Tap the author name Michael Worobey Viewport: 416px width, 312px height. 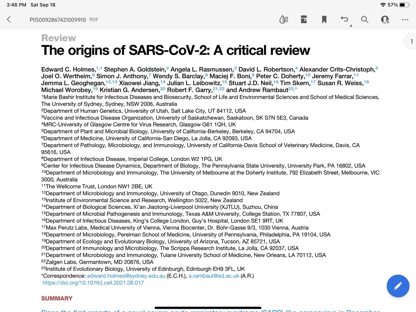coord(67,90)
